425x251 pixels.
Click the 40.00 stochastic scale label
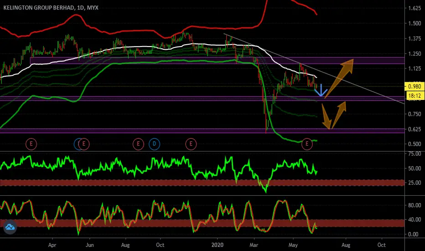point(415,219)
